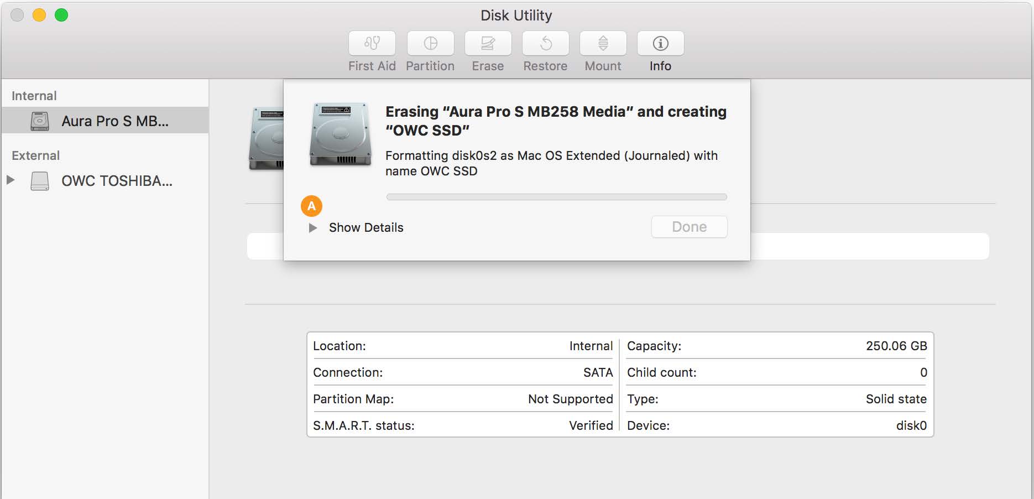1034x499 pixels.
Task: Open the Partition tool in the toolbar
Action: pyautogui.click(x=430, y=44)
